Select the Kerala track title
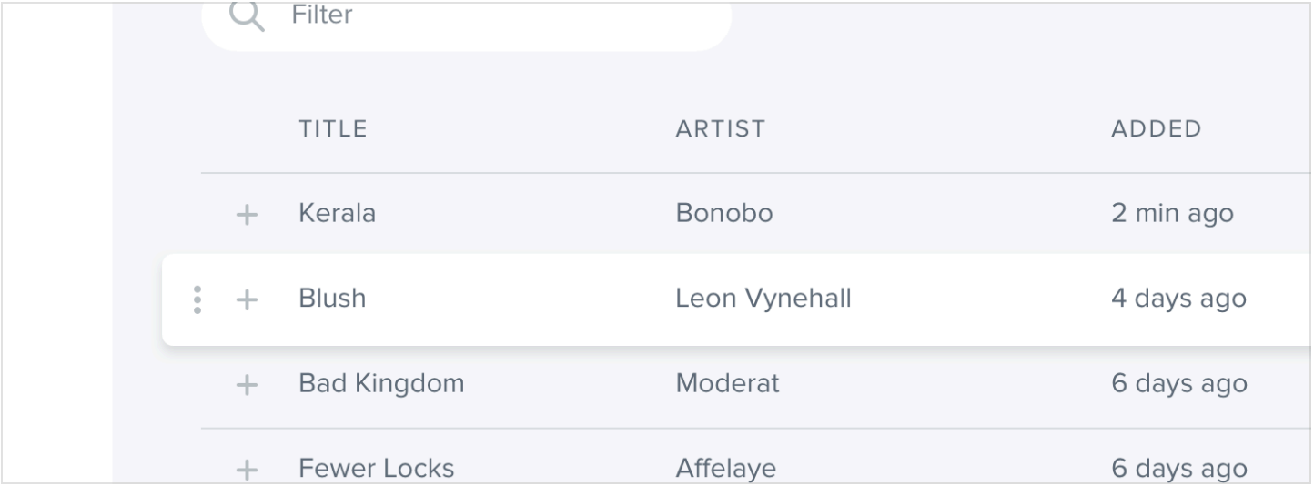 337,214
